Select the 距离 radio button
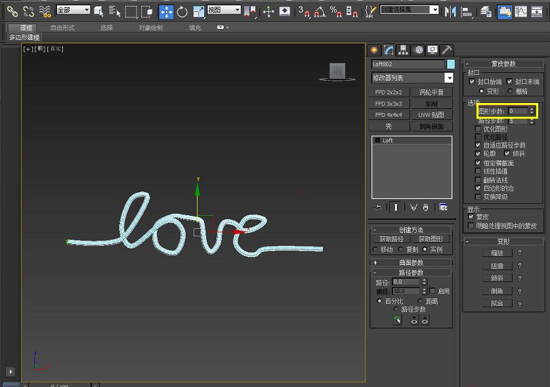550x387 pixels. [x=420, y=300]
